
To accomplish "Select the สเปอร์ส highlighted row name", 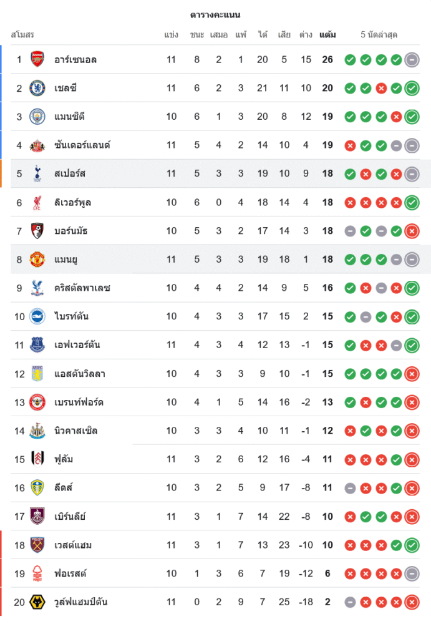I will [x=70, y=173].
